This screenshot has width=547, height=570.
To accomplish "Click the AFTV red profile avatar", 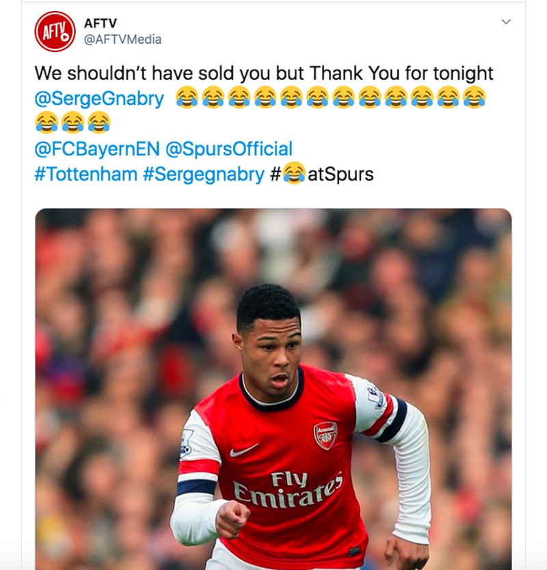I will (x=55, y=31).
